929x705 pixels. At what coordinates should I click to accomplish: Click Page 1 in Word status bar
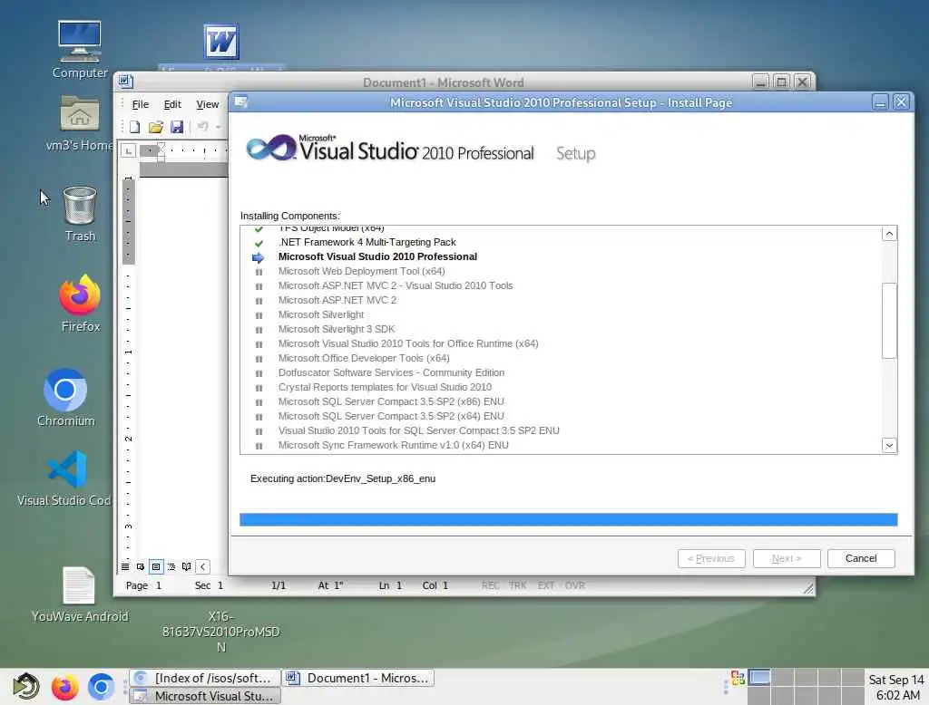(143, 585)
